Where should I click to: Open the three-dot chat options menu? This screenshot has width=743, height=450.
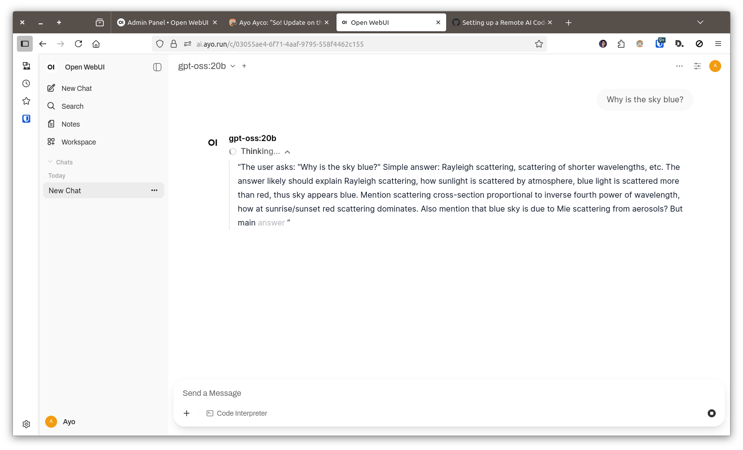click(679, 66)
